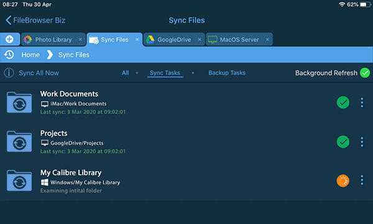
Task: Select the Work Documents title
Action: (69, 94)
